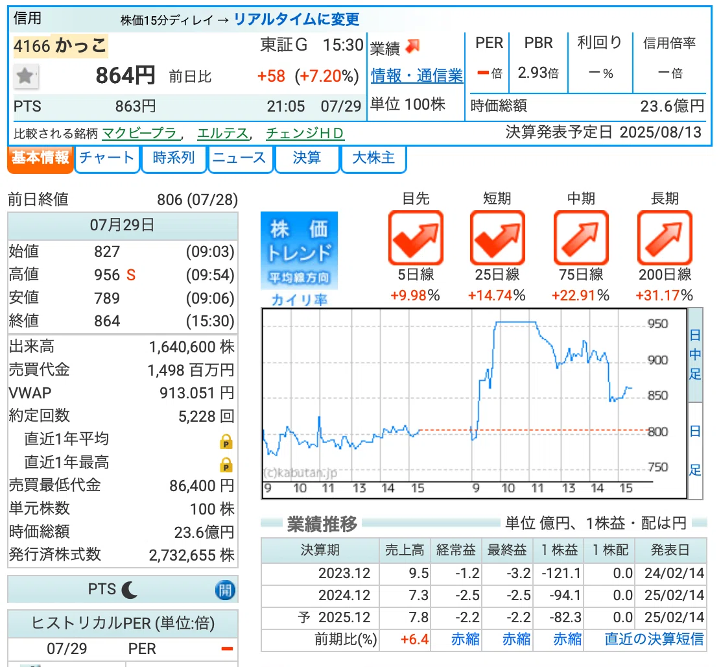Click the +31.17% 200日線 deviation value
Image resolution: width=721 pixels, height=667 pixels.
(664, 295)
